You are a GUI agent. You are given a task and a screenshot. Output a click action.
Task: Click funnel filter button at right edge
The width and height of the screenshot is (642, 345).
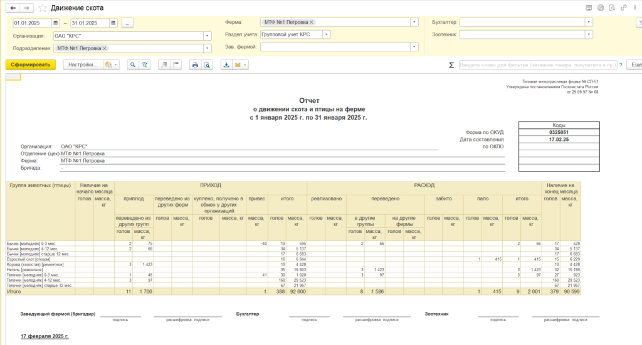[639, 23]
